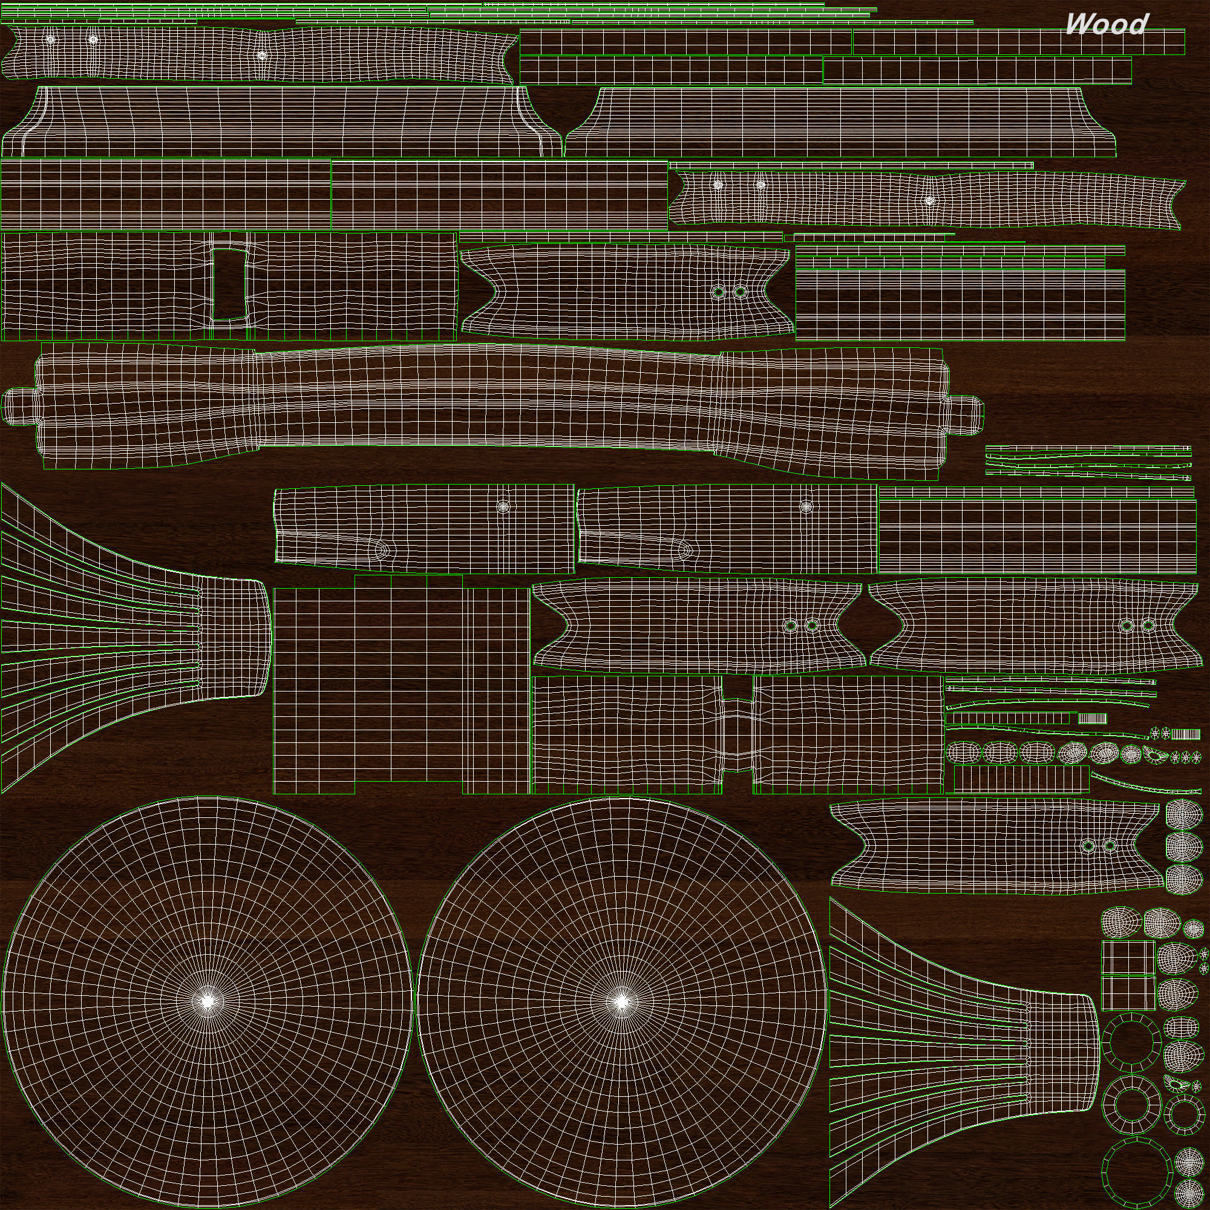Click center point of left circular UV island

[208, 1001]
